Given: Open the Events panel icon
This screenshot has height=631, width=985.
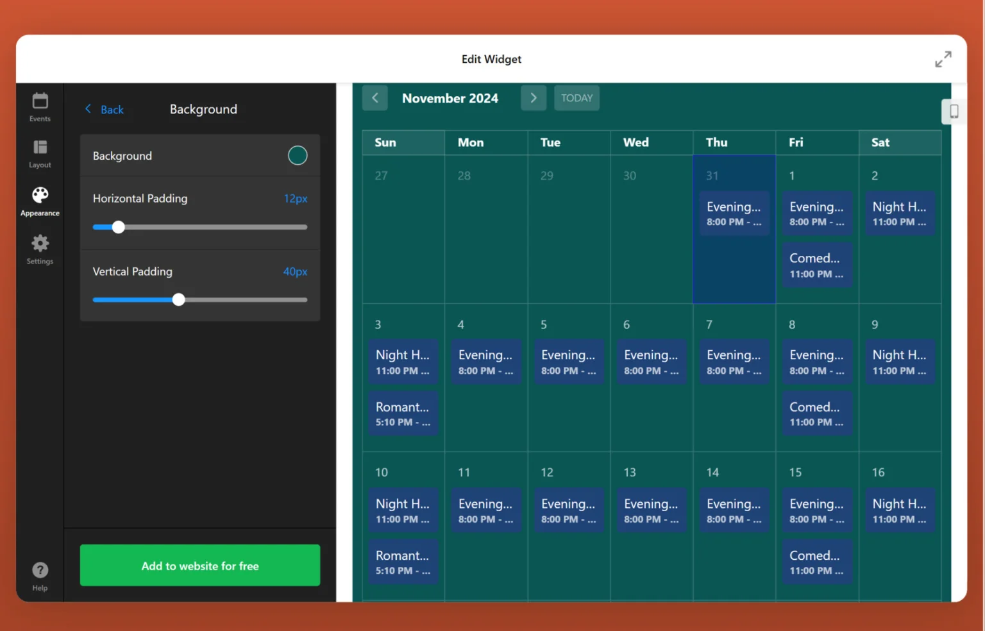Looking at the screenshot, I should pos(40,106).
